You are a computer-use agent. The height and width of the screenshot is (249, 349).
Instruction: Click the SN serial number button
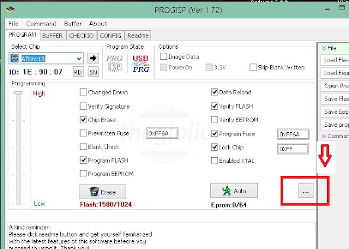click(x=93, y=72)
